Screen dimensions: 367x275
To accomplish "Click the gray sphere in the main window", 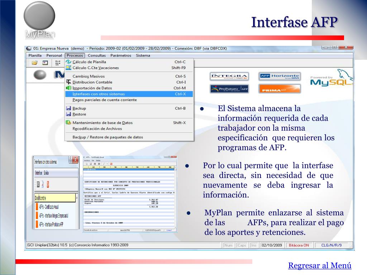I will click(x=40, y=75).
